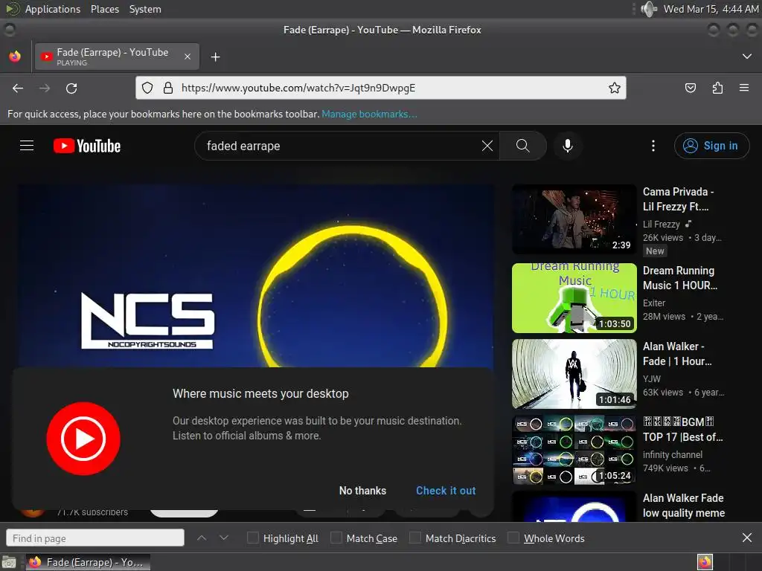762x571 pixels.
Task: Open Alan Walker Fade 1 Hour thumbnail
Action: point(574,374)
